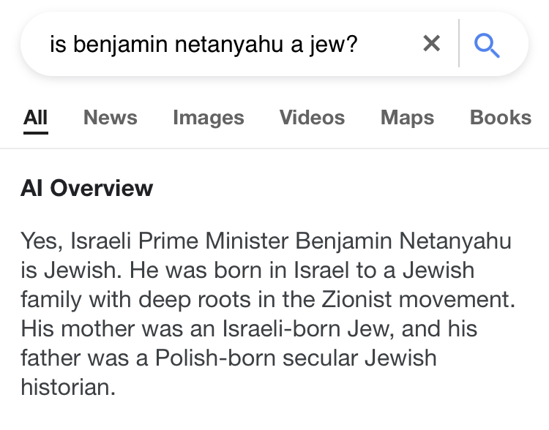Switch to the News tab
Image resolution: width=549 pixels, height=430 pixels.
tap(111, 117)
